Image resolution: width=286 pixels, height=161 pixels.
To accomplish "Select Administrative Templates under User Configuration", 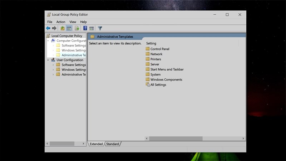I will coord(74,74).
